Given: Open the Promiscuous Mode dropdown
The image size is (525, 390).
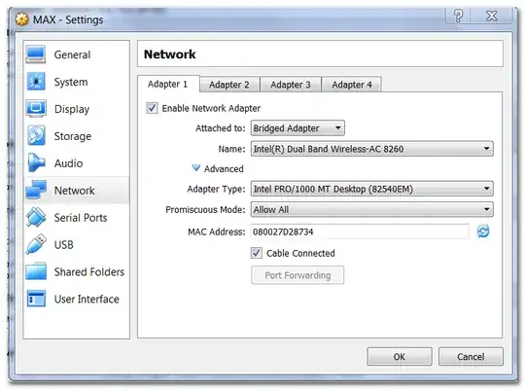Looking at the screenshot, I should click(372, 209).
